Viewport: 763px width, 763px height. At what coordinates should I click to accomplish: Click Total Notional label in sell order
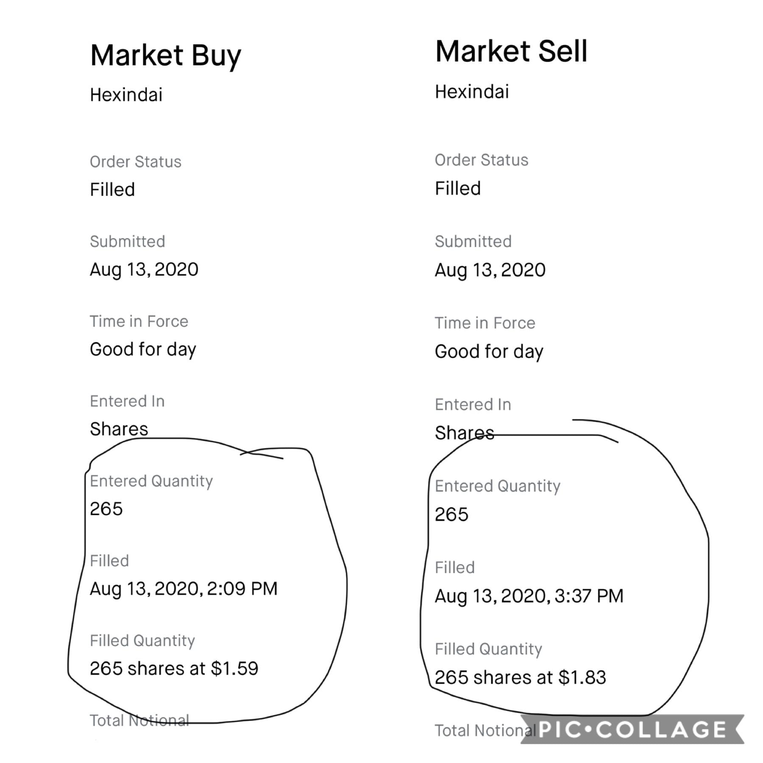tap(483, 730)
